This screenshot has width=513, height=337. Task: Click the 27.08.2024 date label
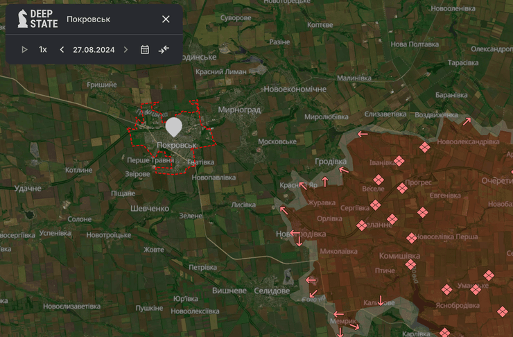[x=94, y=49]
